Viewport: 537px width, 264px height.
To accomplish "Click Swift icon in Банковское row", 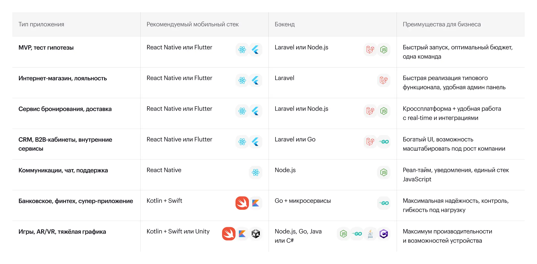I will point(242,203).
